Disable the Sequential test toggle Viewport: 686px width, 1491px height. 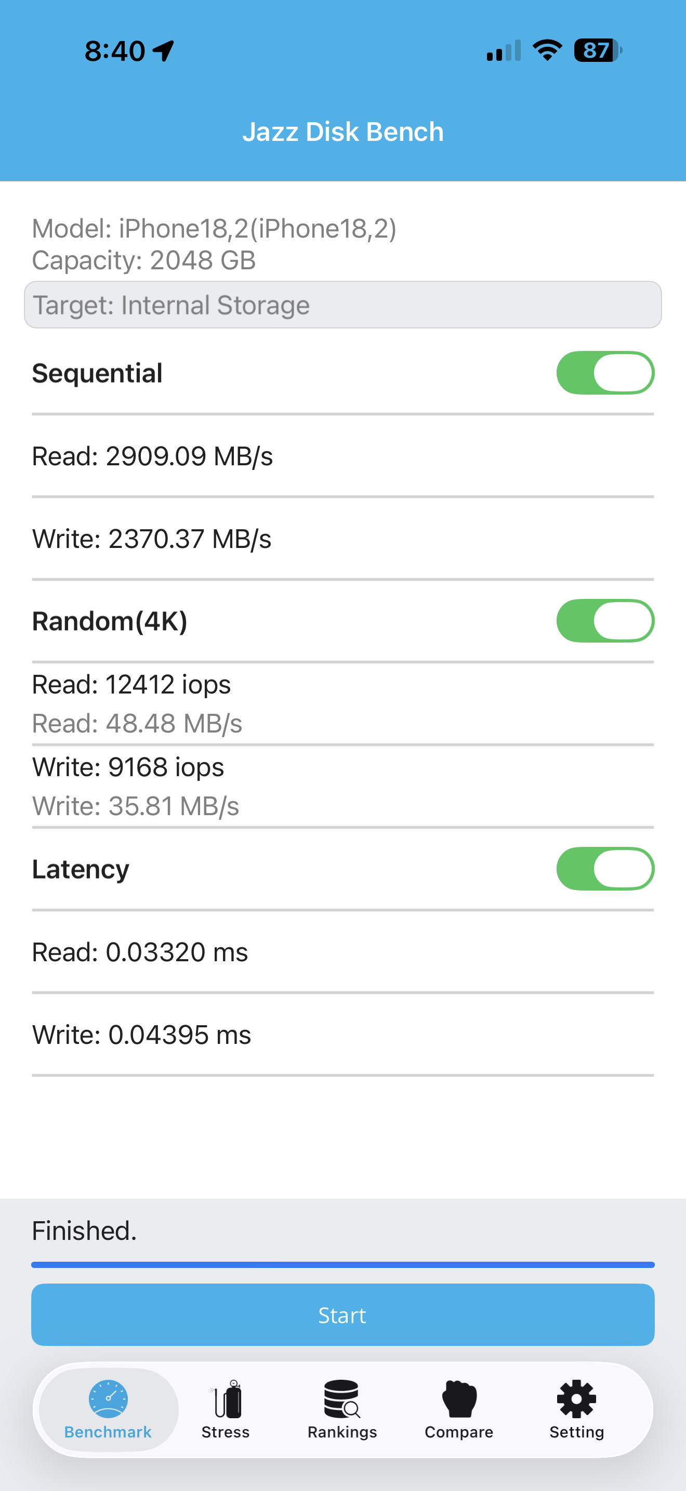(x=605, y=373)
